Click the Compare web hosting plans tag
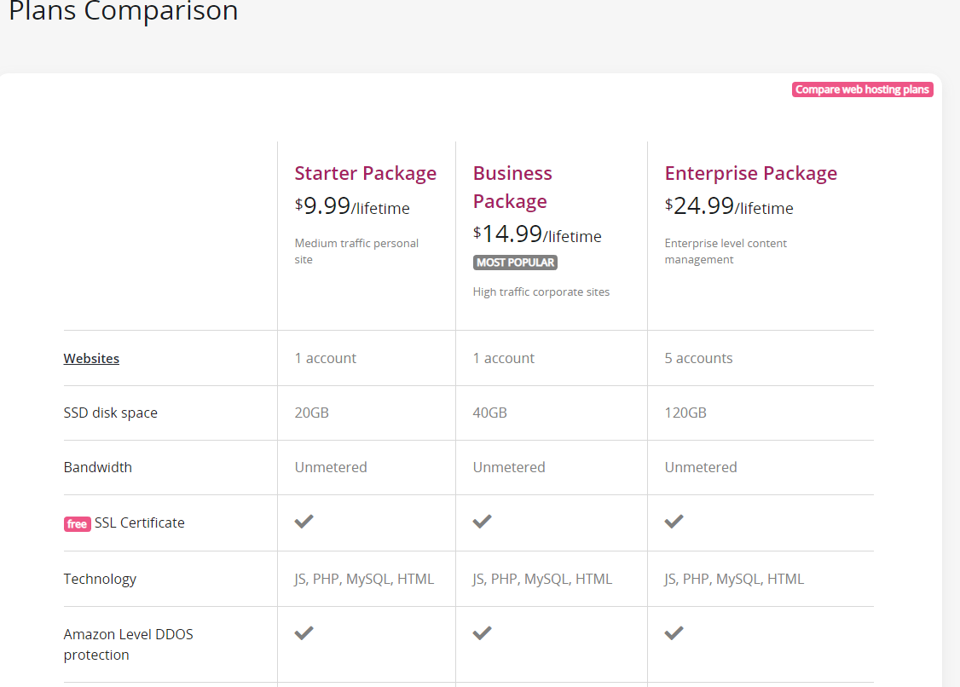This screenshot has height=687, width=960. pyautogui.click(x=862, y=89)
